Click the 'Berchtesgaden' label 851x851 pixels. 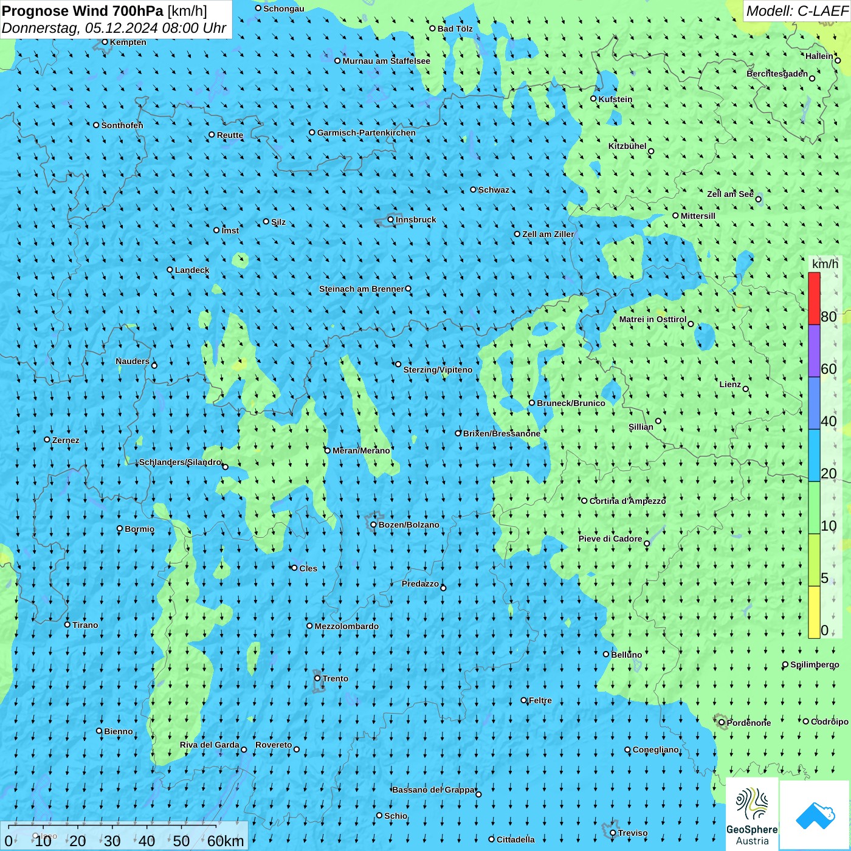pyautogui.click(x=777, y=74)
